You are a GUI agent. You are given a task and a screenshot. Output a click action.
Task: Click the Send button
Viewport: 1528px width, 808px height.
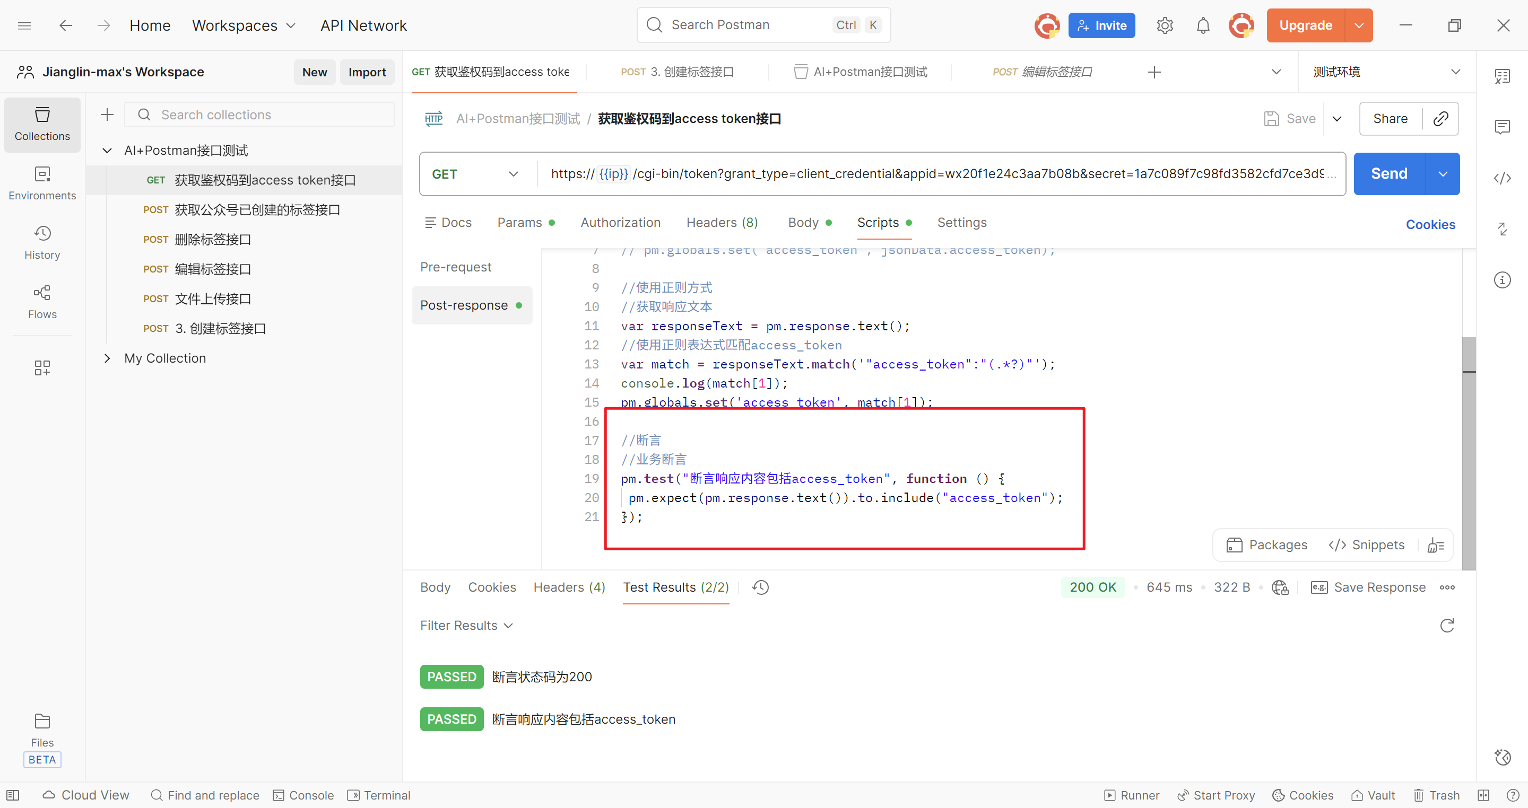(x=1388, y=174)
